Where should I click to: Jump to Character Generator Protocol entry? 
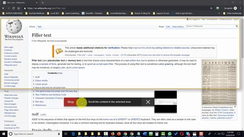49,98
